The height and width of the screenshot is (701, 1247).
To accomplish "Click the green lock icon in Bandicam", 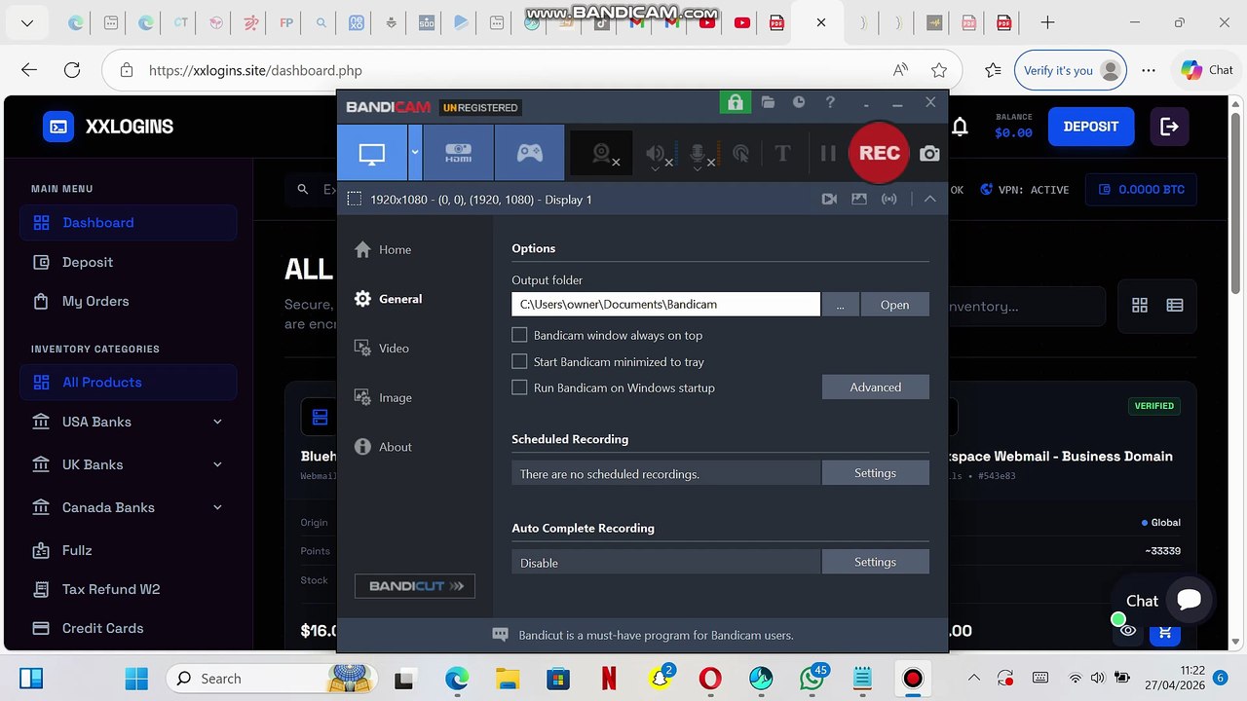I will (x=735, y=102).
